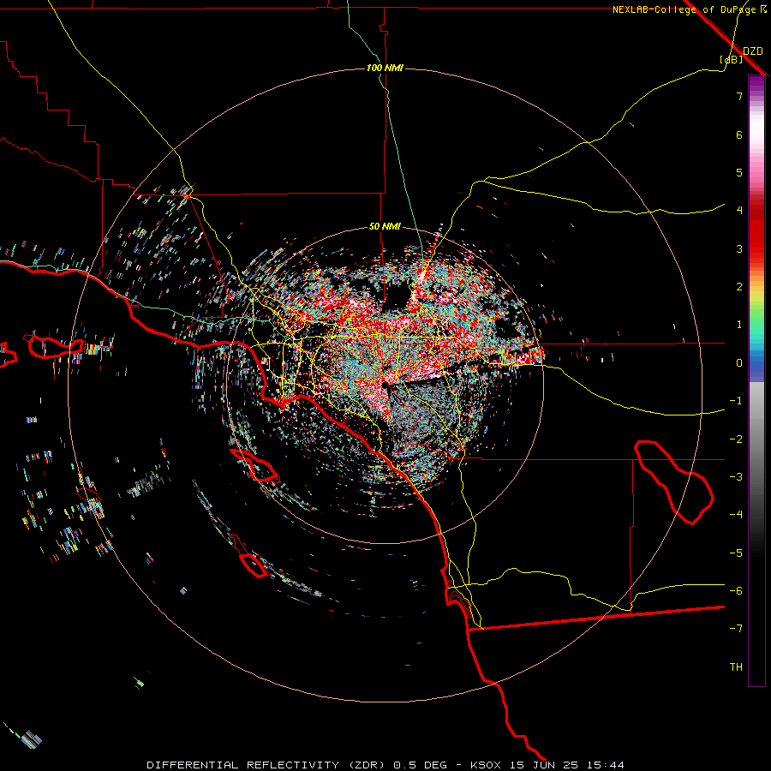
Task: Click the 100 NMI range ring label
Action: (x=385, y=68)
